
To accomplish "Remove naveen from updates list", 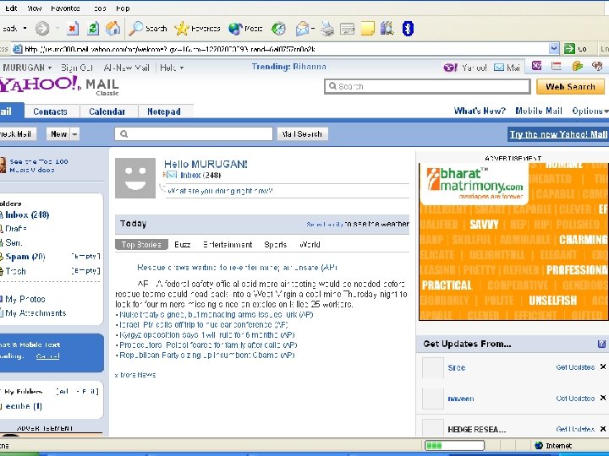I will 603,398.
